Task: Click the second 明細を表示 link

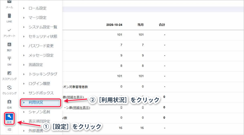Action: pos(81,108)
